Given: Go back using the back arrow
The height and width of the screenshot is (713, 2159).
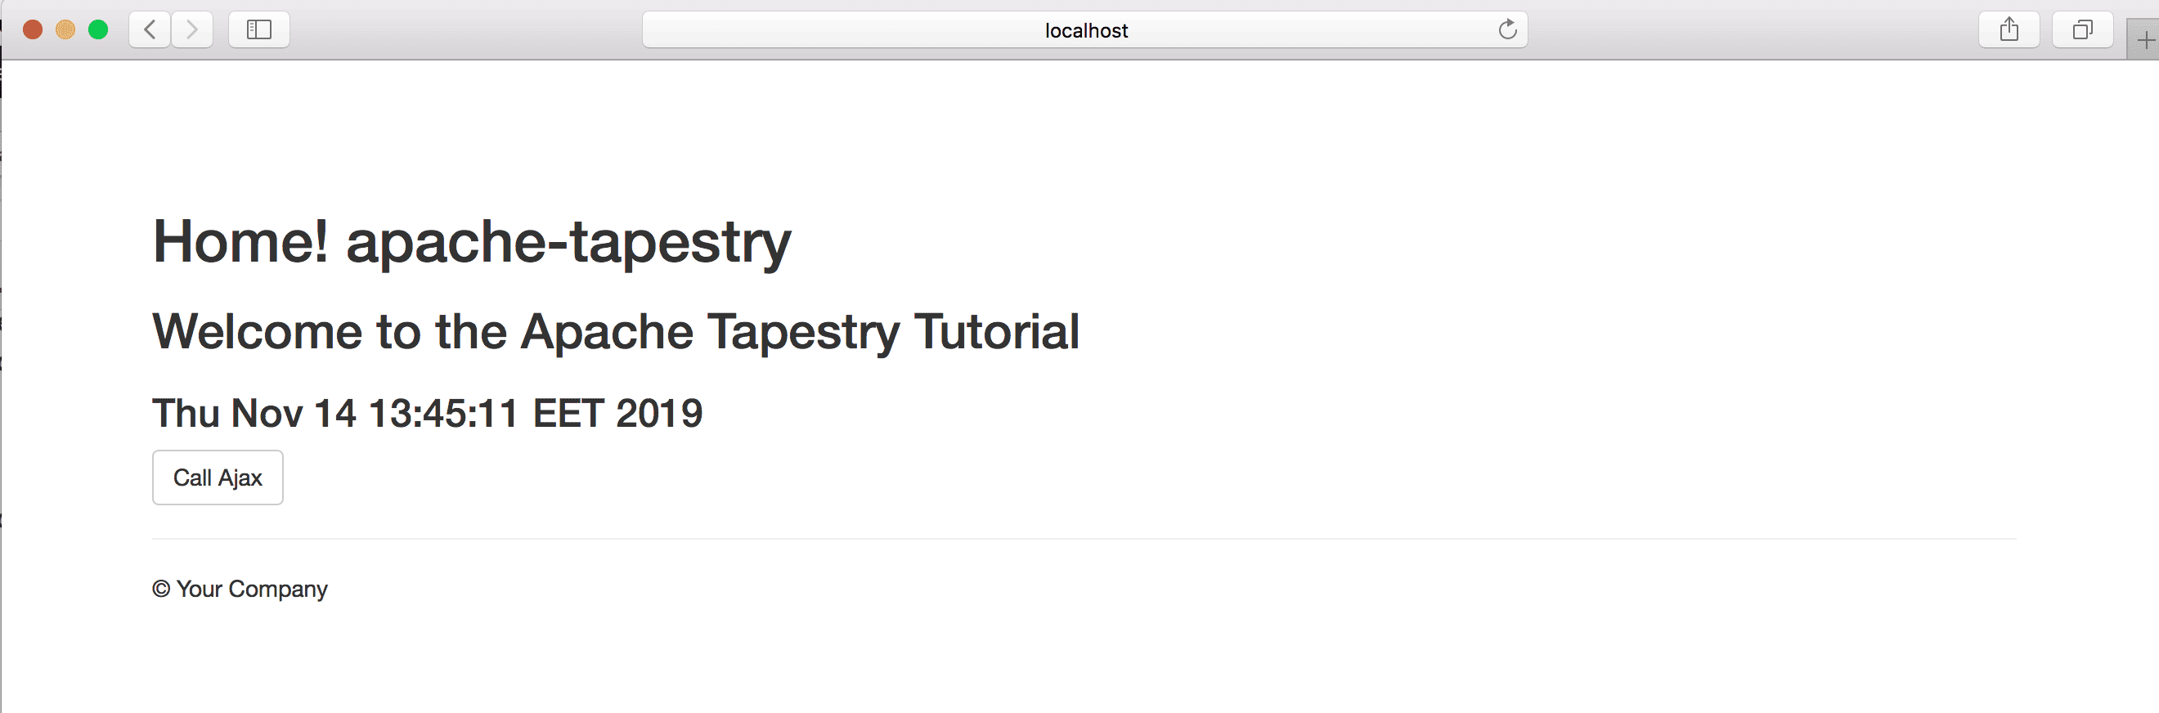Looking at the screenshot, I should tap(150, 30).
